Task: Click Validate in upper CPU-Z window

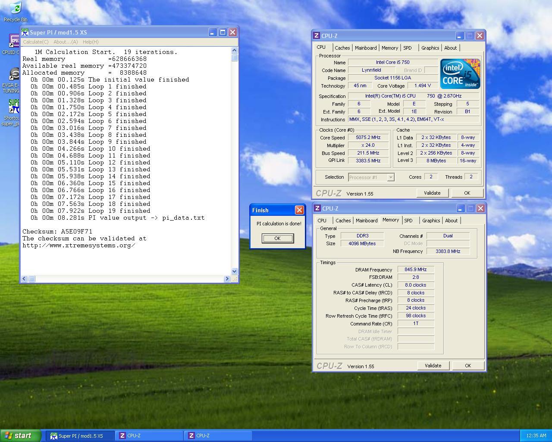Action: click(432, 193)
